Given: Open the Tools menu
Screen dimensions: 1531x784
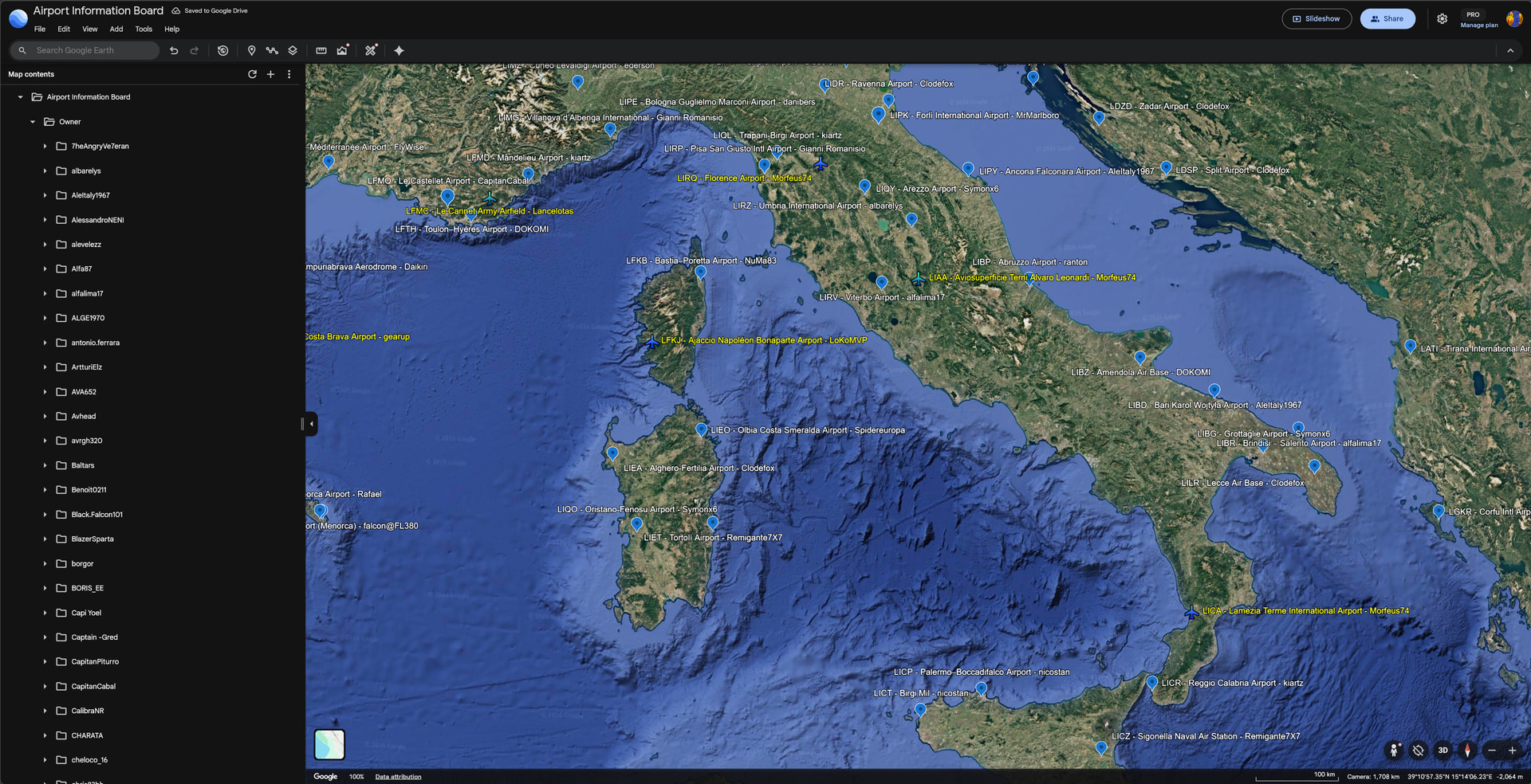Looking at the screenshot, I should pos(144,29).
